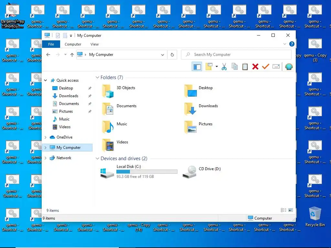Click the forward navigation arrow
The width and height of the screenshot is (331, 248).
pyautogui.click(x=58, y=55)
